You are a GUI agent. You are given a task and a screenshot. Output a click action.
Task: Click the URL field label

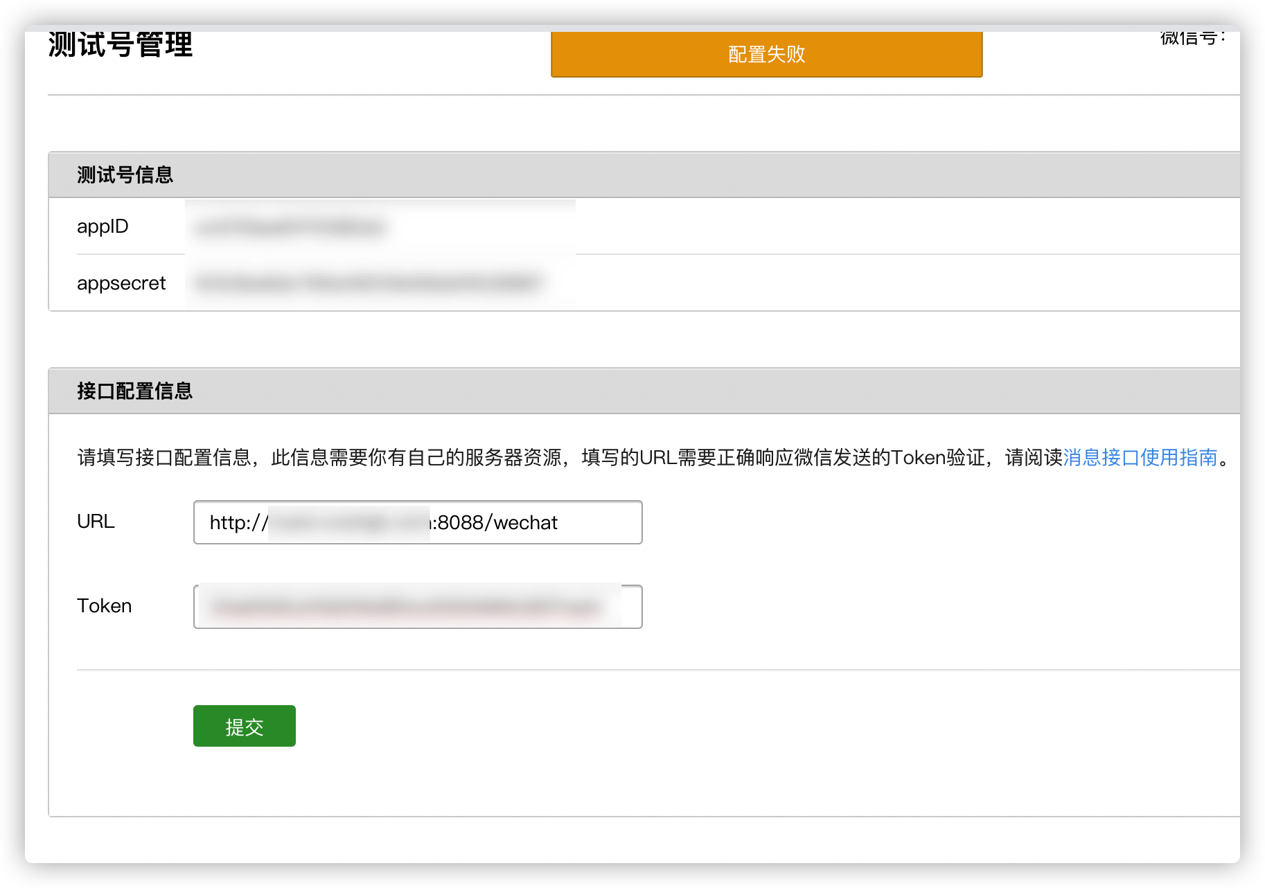pos(96,521)
